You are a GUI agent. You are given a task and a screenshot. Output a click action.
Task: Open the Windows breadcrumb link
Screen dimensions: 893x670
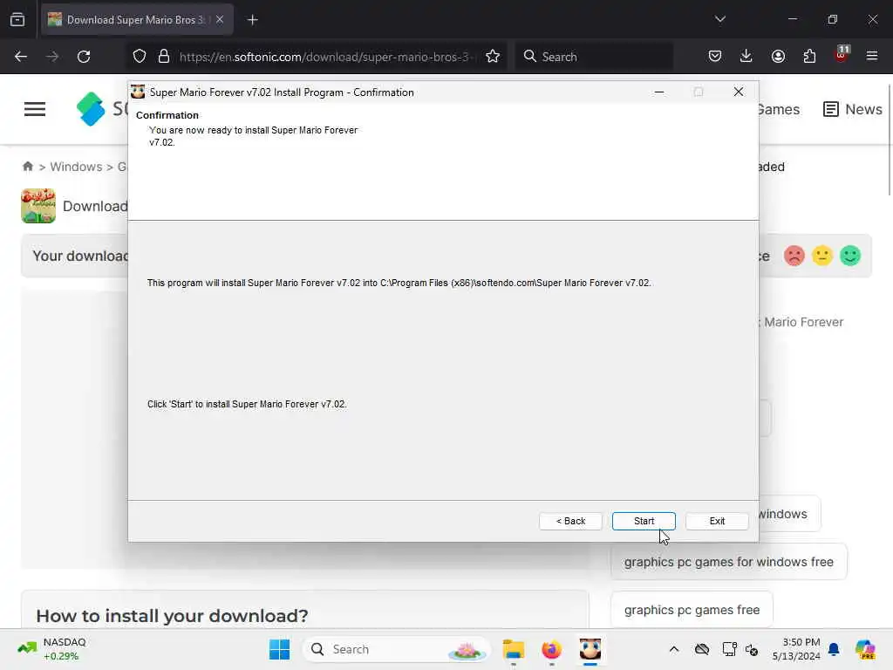[x=76, y=167]
